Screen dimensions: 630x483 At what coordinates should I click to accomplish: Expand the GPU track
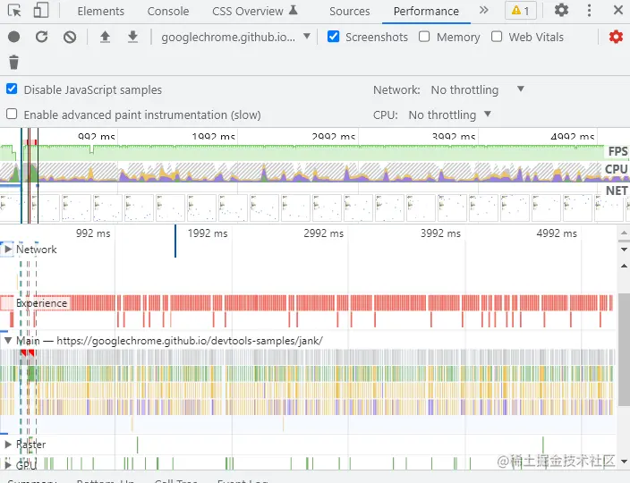click(8, 465)
